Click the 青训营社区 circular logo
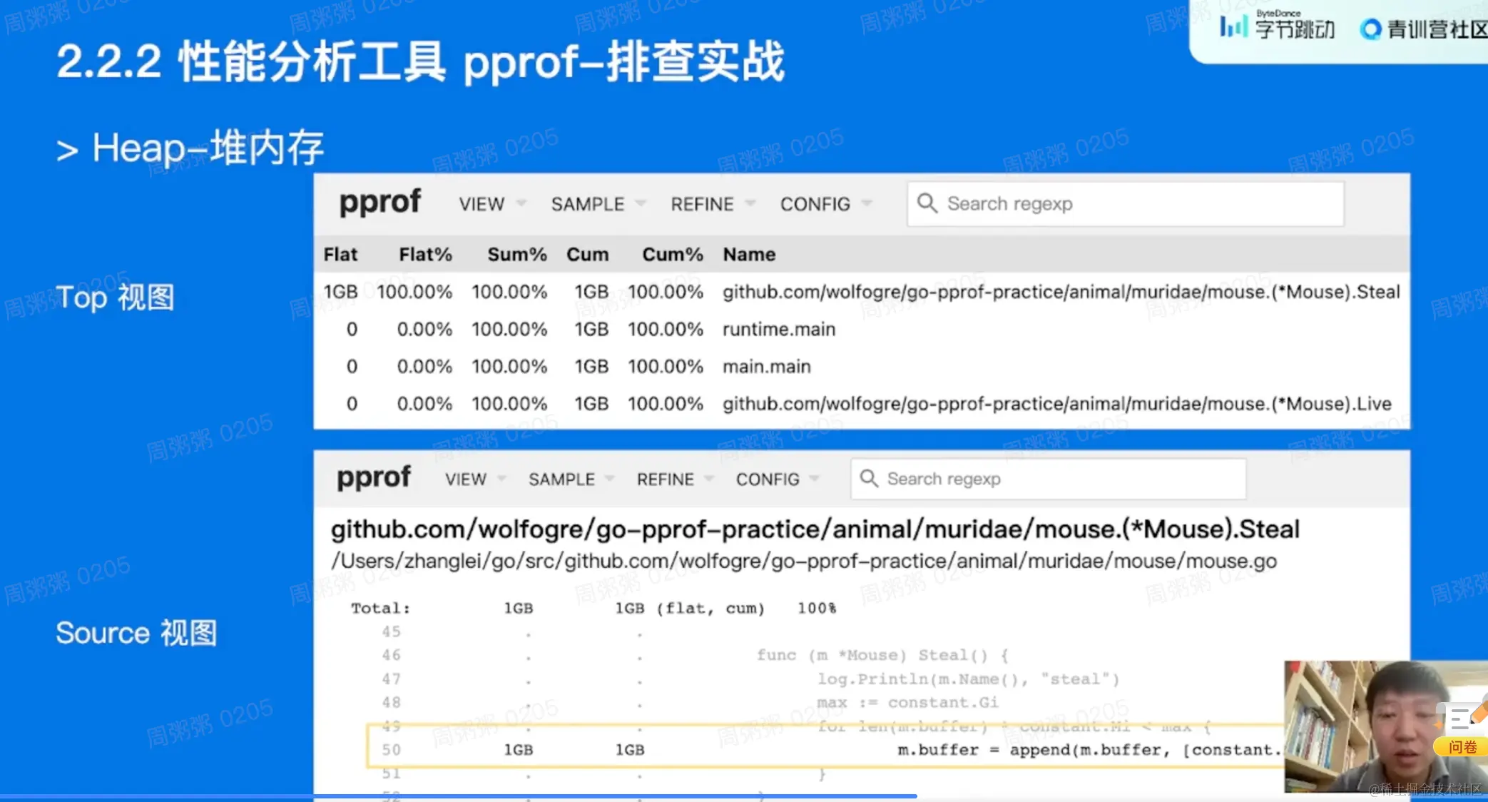The image size is (1488, 802). coord(1370,29)
